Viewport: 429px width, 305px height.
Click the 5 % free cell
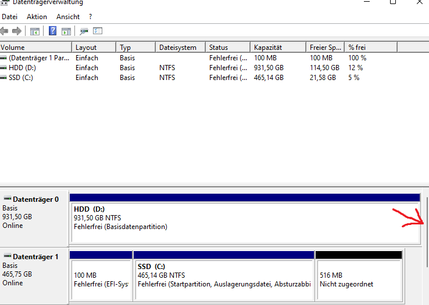[354, 78]
